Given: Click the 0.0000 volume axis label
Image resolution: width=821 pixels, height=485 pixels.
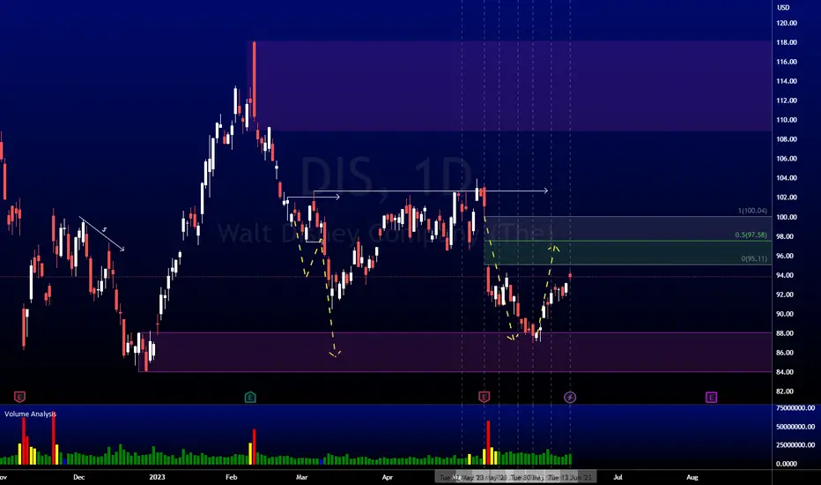Looking at the screenshot, I should coord(787,464).
